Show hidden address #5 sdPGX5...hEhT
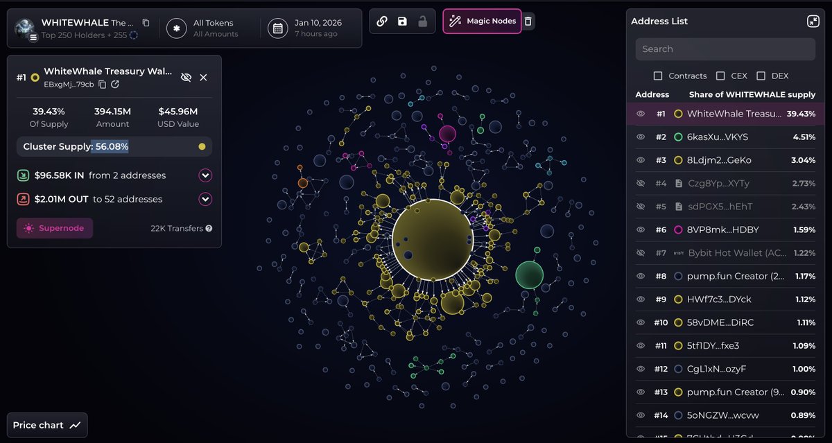 (x=641, y=207)
